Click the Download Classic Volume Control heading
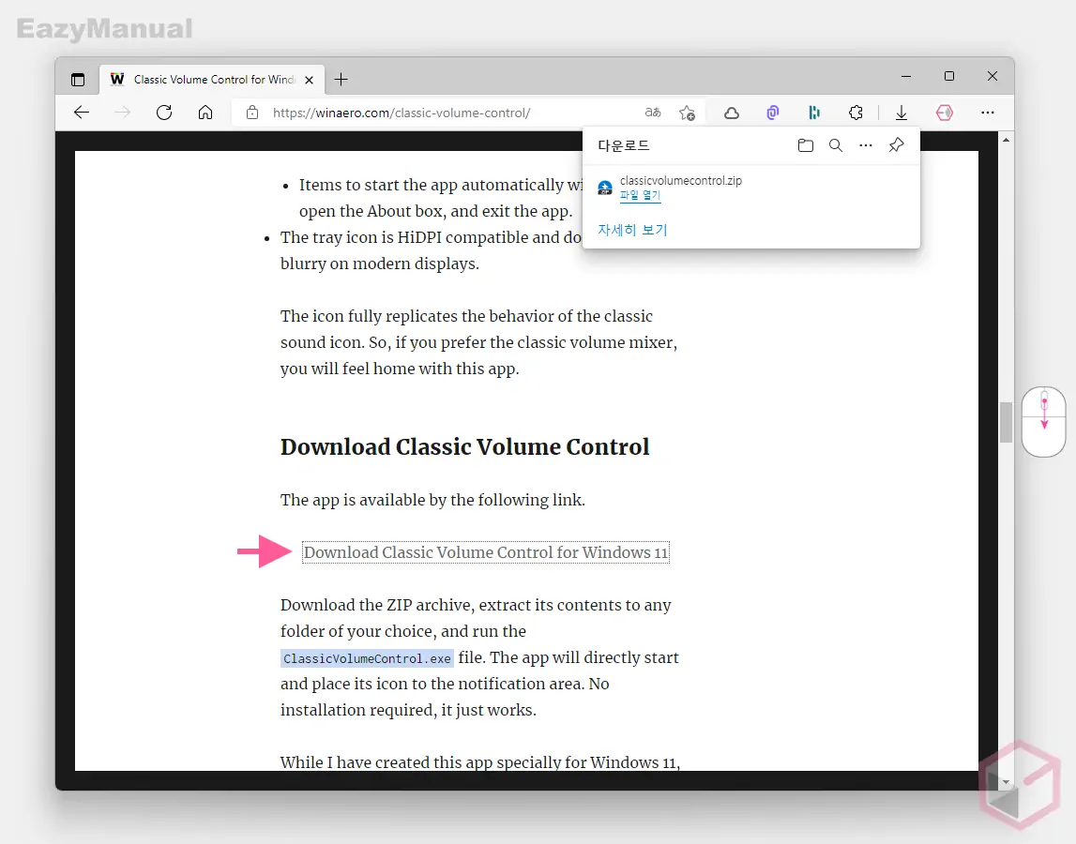 pos(464,446)
